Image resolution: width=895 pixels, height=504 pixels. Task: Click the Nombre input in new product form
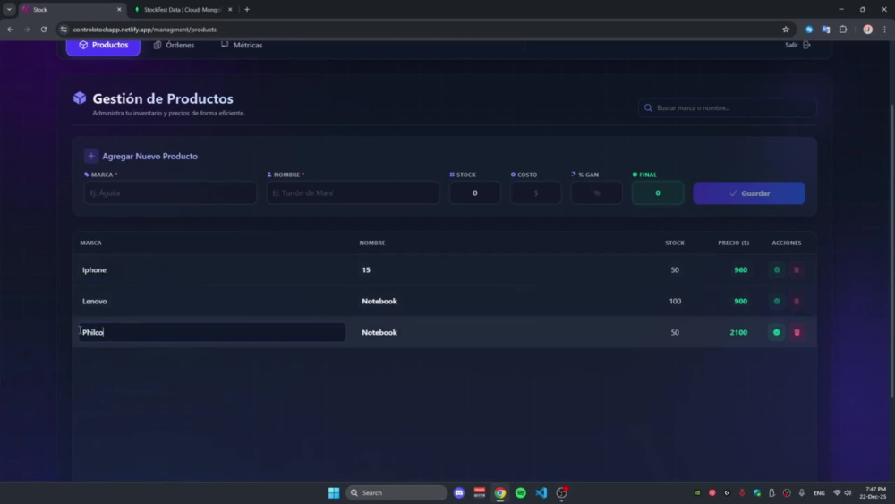[x=353, y=193]
